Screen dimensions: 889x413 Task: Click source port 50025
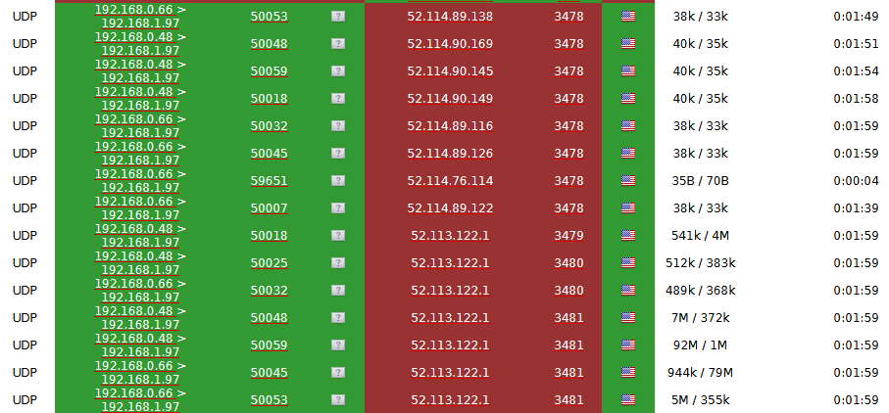[270, 263]
